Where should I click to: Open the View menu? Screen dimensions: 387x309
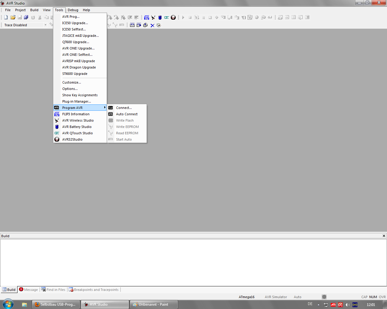[47, 10]
